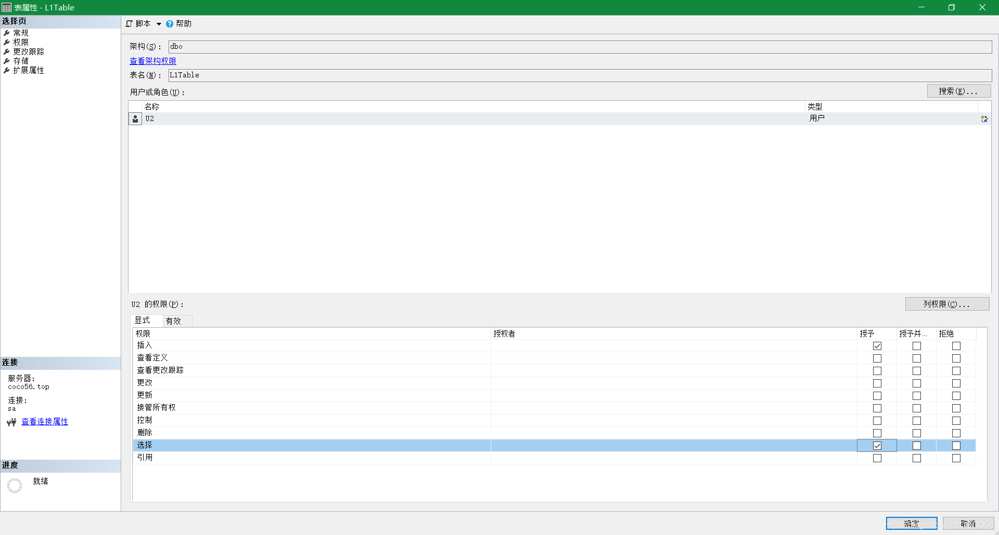Click the 表名 field containing L1Table

tap(580, 75)
